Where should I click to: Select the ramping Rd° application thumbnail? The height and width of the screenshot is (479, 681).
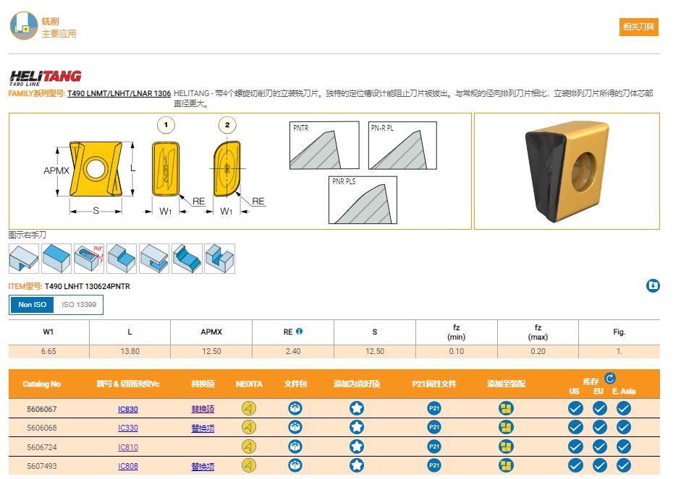click(89, 259)
